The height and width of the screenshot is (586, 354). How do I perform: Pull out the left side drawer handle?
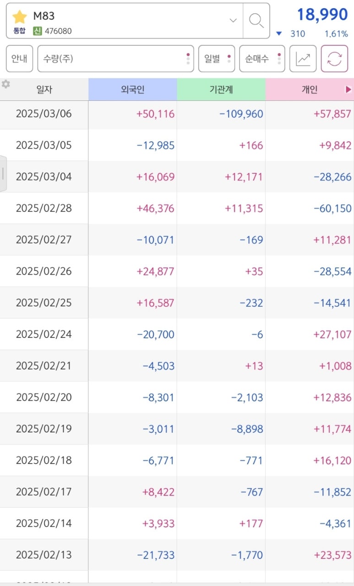coord(3,173)
